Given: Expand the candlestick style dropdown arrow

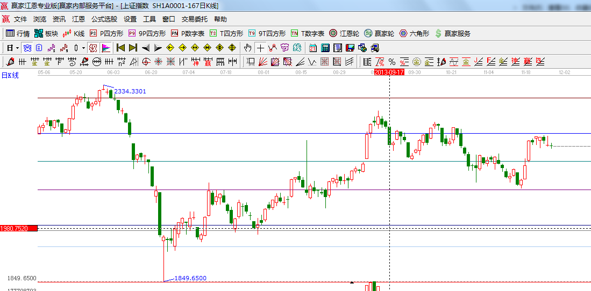Looking at the screenshot, I should (x=83, y=48).
